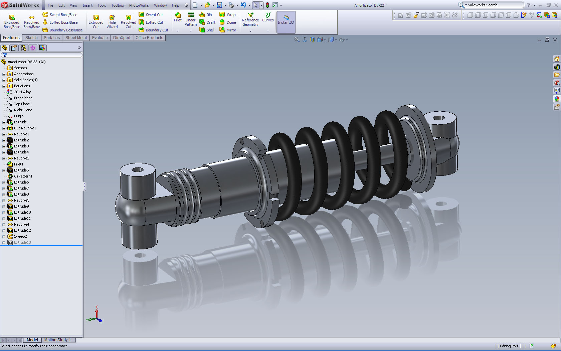
Task: Expand the Annotations folder
Action: (4, 74)
